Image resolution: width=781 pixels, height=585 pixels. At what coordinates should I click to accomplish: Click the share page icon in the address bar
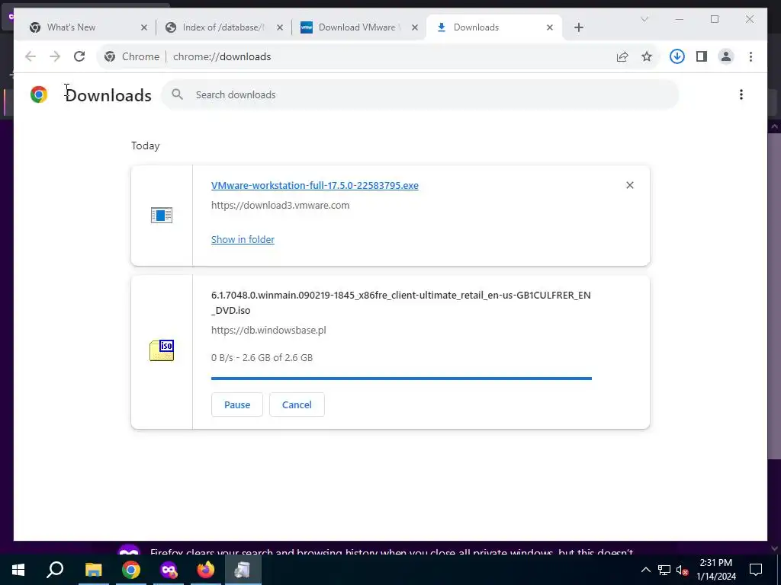622,56
